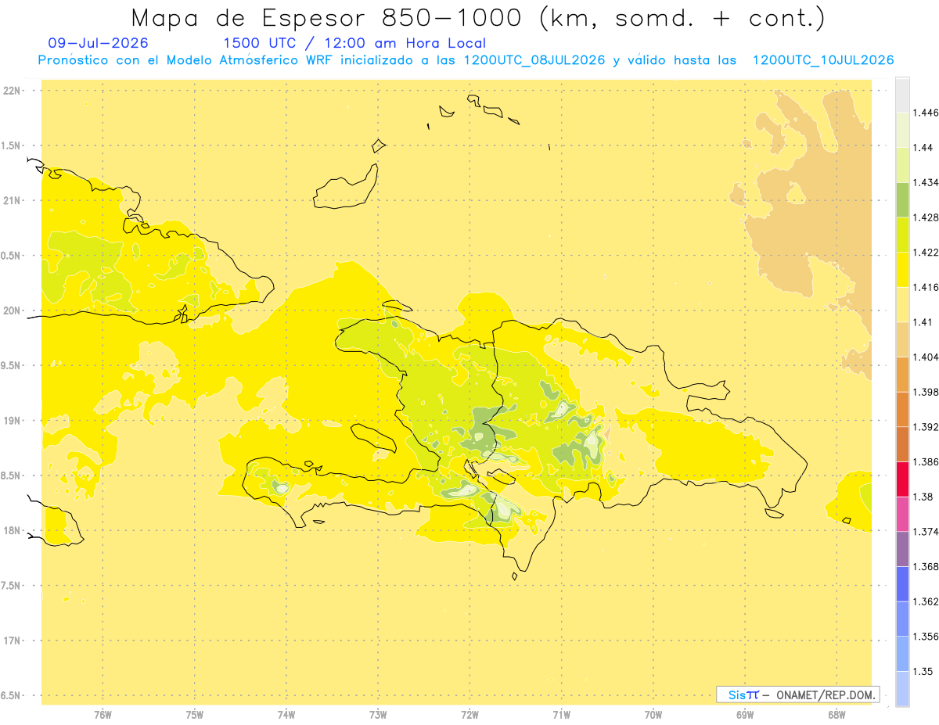Click the legend value 1.386
Screen dimensions: 939x725
(925, 461)
